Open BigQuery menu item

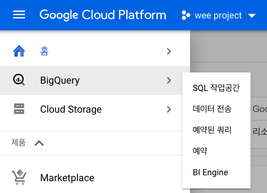tap(60, 80)
